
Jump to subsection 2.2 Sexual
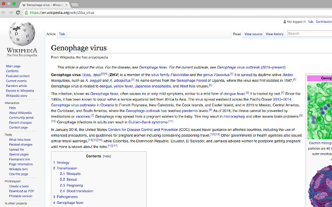coord(68,180)
